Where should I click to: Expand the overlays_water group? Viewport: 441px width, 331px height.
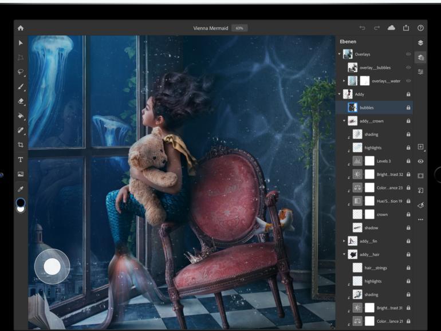(344, 81)
